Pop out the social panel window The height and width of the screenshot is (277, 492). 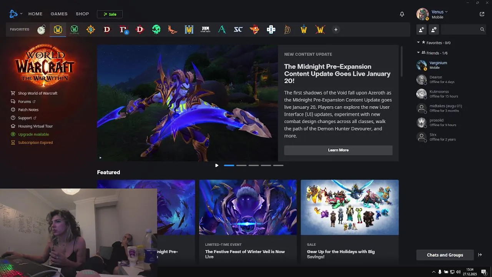482,14
